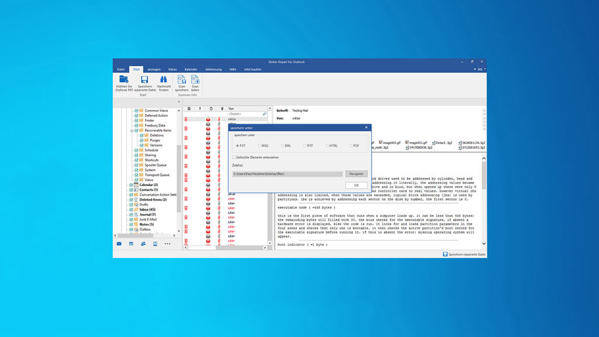Open the Kalender tab
599x337 pixels.
click(191, 70)
